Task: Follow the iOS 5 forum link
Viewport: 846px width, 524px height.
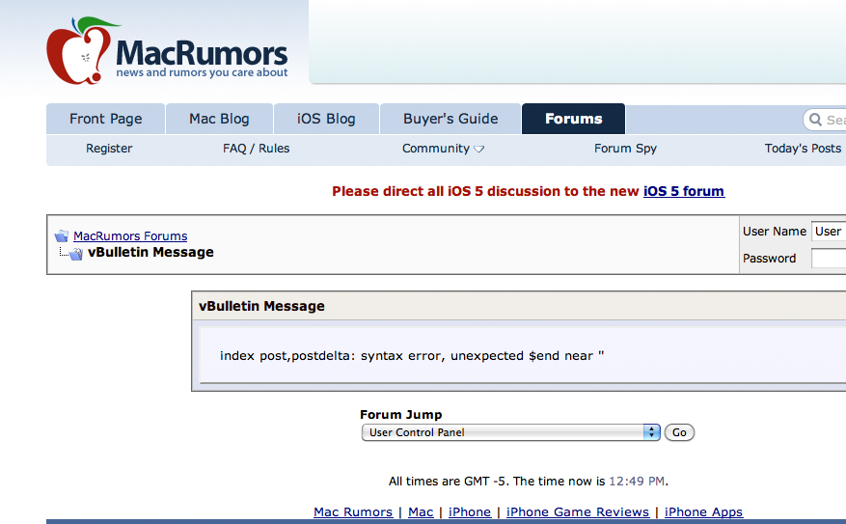Action: coord(684,191)
